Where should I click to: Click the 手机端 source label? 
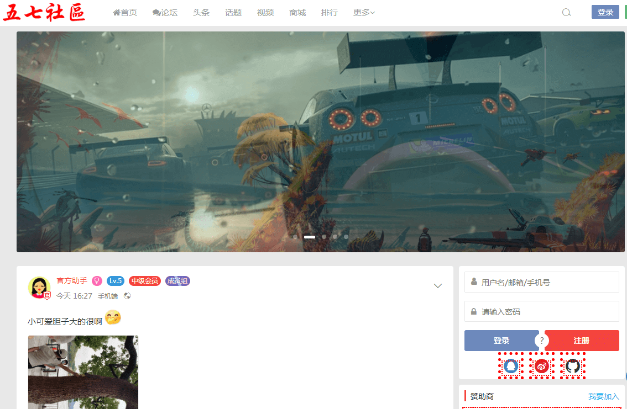(108, 296)
